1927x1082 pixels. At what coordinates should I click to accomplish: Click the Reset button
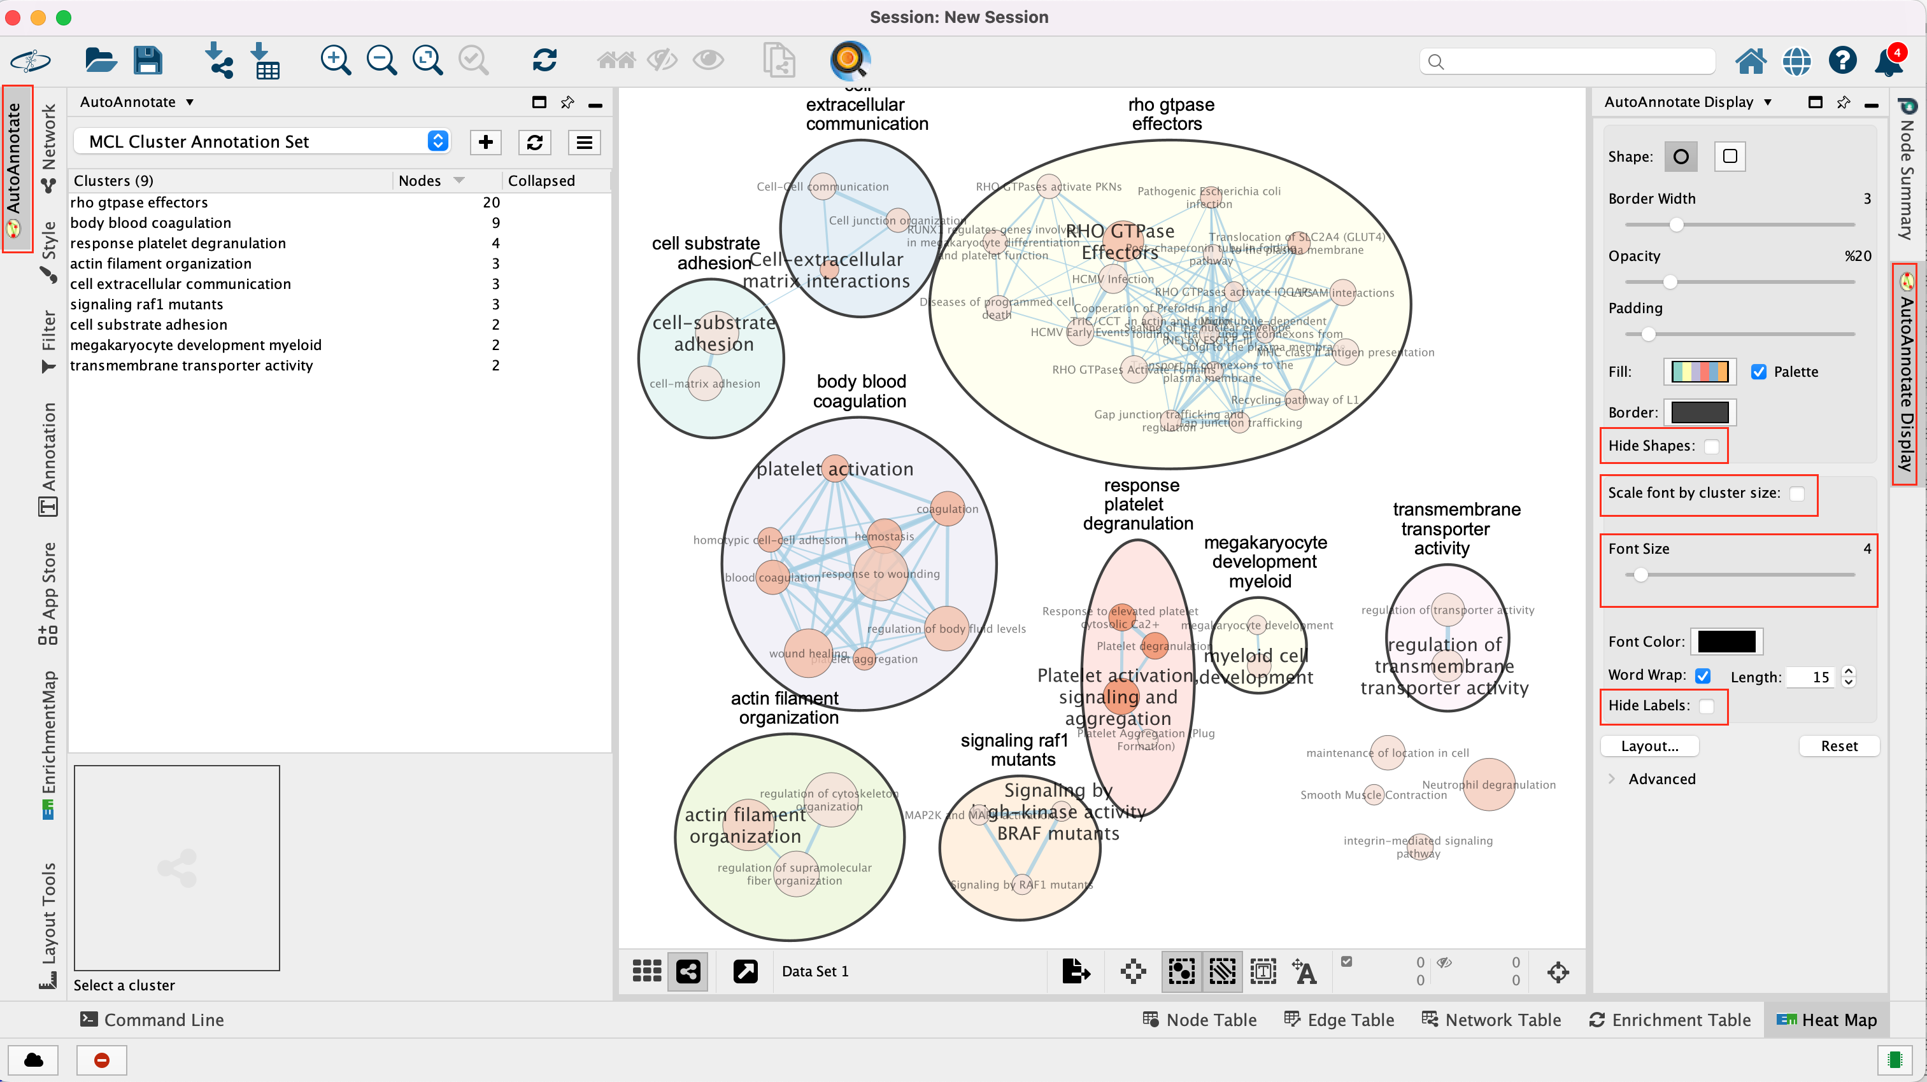tap(1838, 745)
